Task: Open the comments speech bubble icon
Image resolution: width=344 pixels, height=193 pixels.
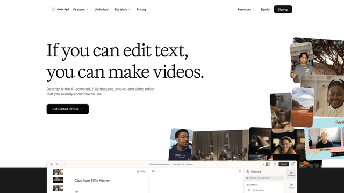Action: point(275,164)
